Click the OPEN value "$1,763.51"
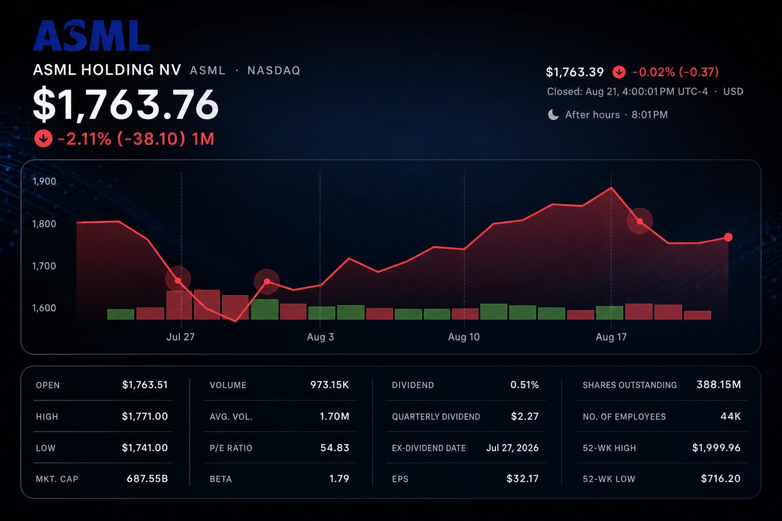Screen dimensions: 782x521 145,385
